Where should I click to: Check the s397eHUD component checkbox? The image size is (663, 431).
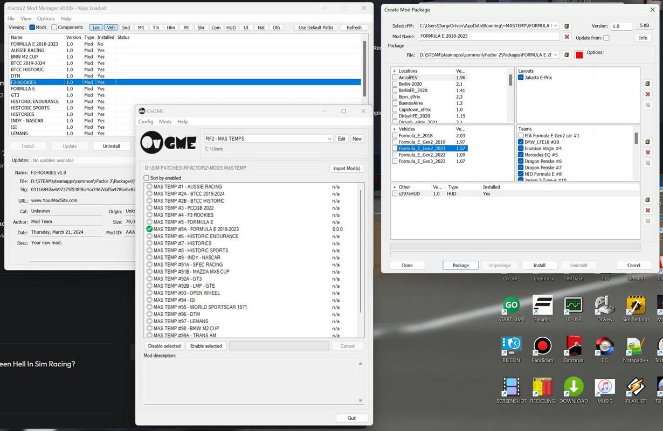coord(395,193)
